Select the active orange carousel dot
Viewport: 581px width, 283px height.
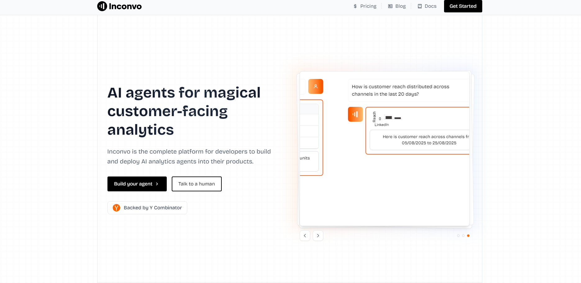tap(468, 236)
